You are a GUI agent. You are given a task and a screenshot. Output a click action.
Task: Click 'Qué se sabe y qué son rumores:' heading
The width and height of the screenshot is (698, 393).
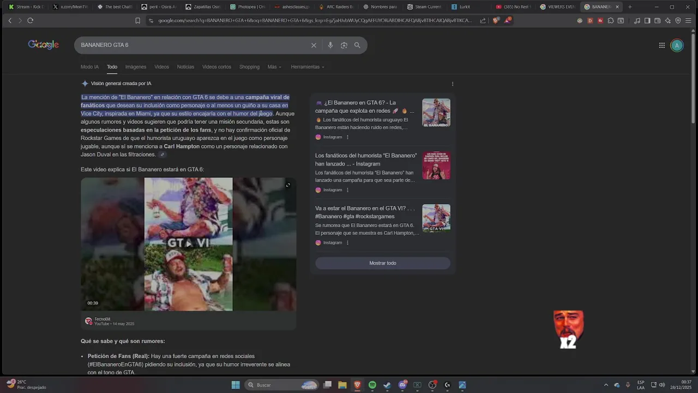point(123,341)
